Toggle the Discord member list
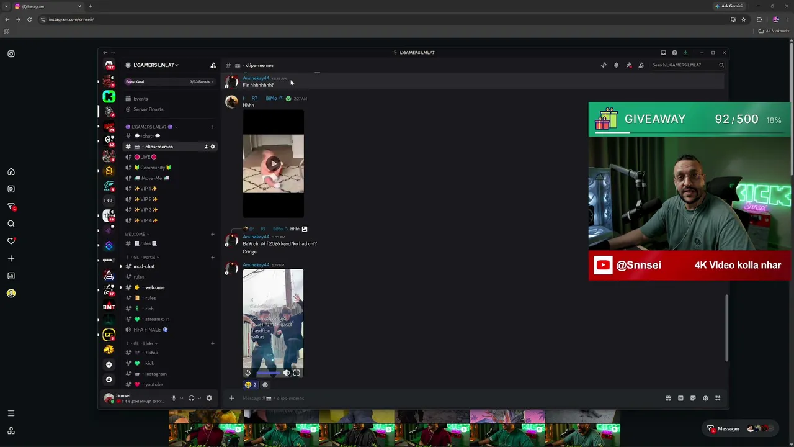The height and width of the screenshot is (447, 794). coord(641,65)
